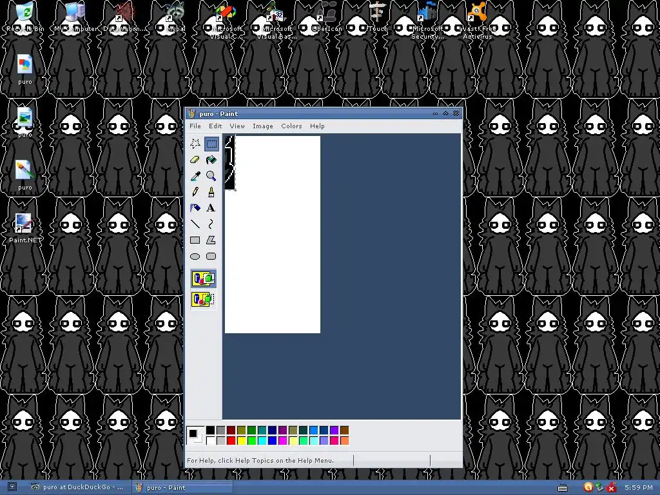660x495 pixels.
Task: Choose the Curve tool
Action: (211, 224)
